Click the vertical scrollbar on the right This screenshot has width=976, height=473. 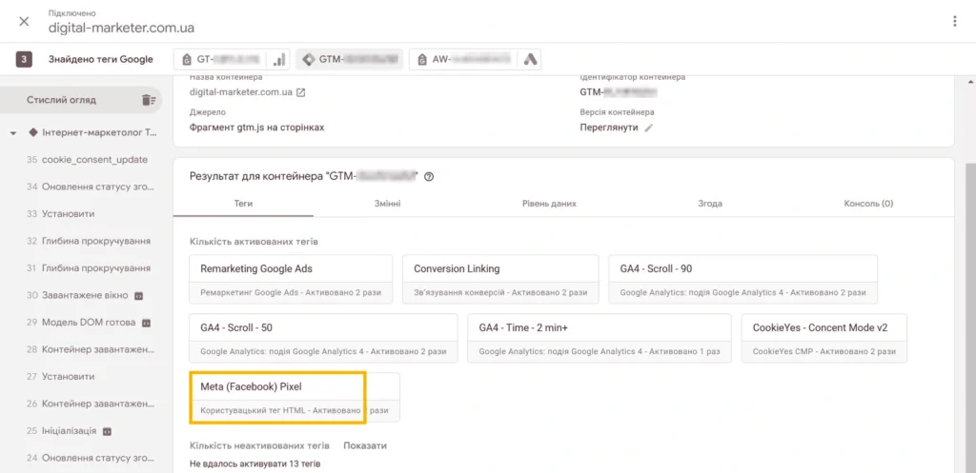coord(969,317)
